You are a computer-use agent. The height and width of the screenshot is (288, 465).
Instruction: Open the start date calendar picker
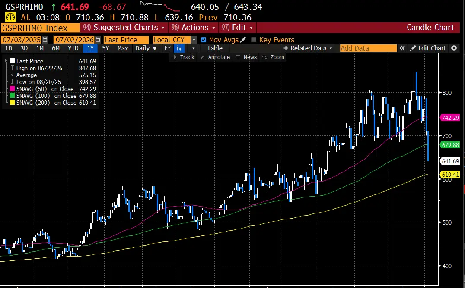coord(45,40)
